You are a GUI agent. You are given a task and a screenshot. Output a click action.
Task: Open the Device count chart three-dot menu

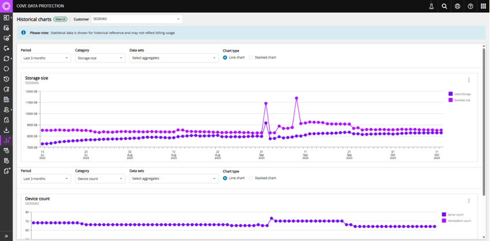pos(469,201)
